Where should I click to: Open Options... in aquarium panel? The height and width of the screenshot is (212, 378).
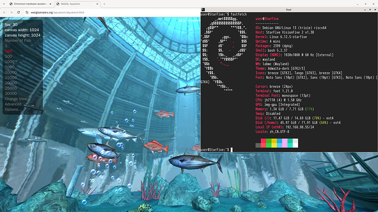(x=13, y=109)
